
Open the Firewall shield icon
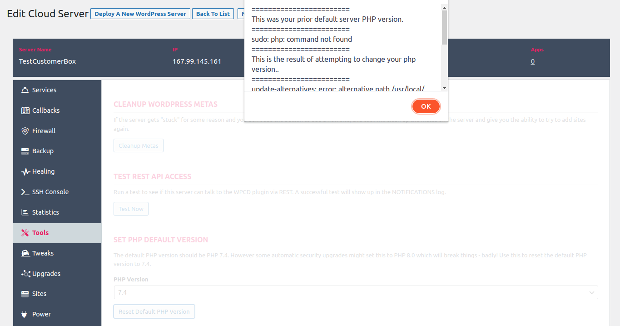pos(25,131)
